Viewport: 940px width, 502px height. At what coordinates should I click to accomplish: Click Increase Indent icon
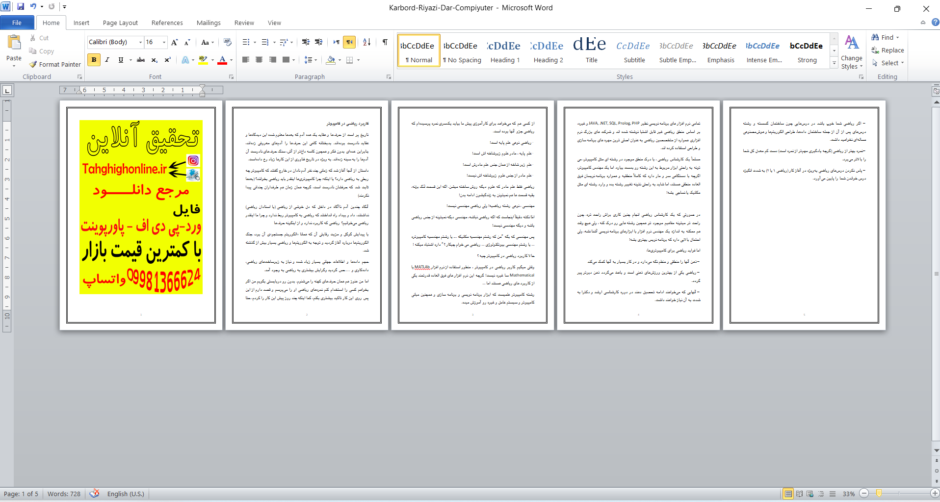pos(319,42)
